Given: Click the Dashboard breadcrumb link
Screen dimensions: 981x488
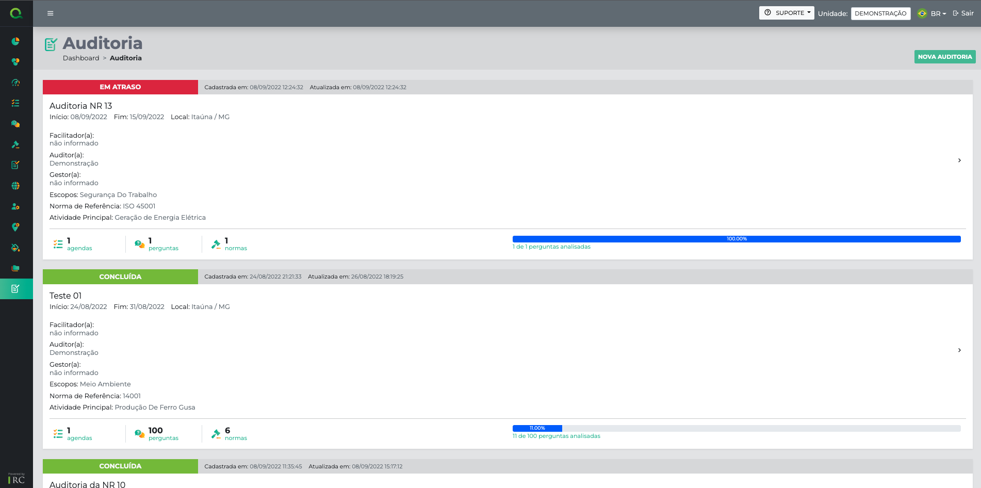Looking at the screenshot, I should 81,58.
